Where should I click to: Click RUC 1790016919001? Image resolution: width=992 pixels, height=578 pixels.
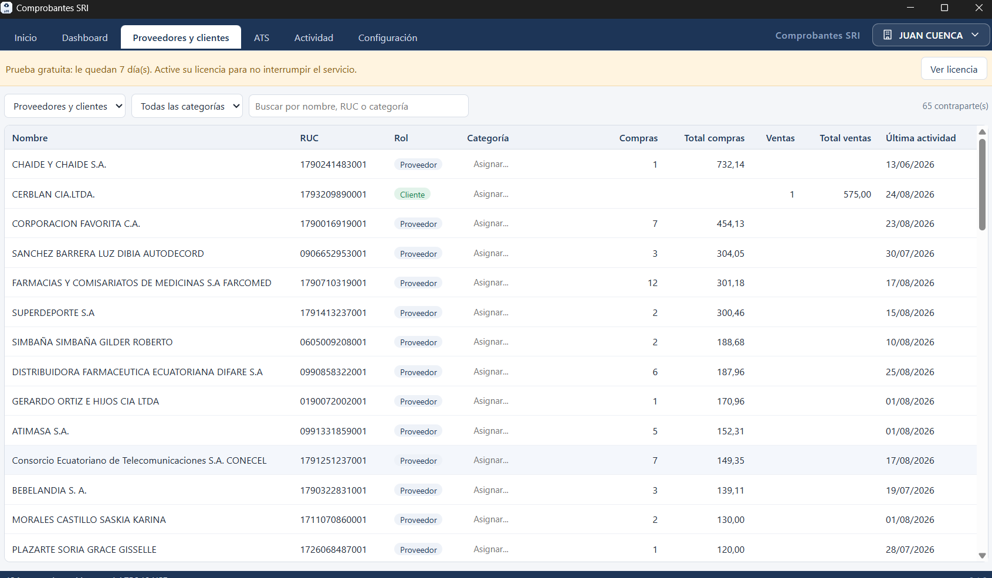tap(333, 223)
